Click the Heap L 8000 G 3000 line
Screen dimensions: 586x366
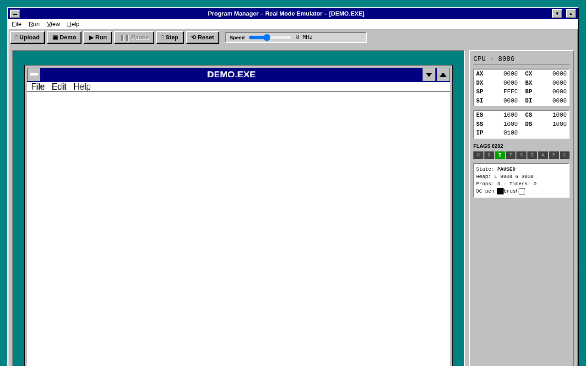coord(505,177)
